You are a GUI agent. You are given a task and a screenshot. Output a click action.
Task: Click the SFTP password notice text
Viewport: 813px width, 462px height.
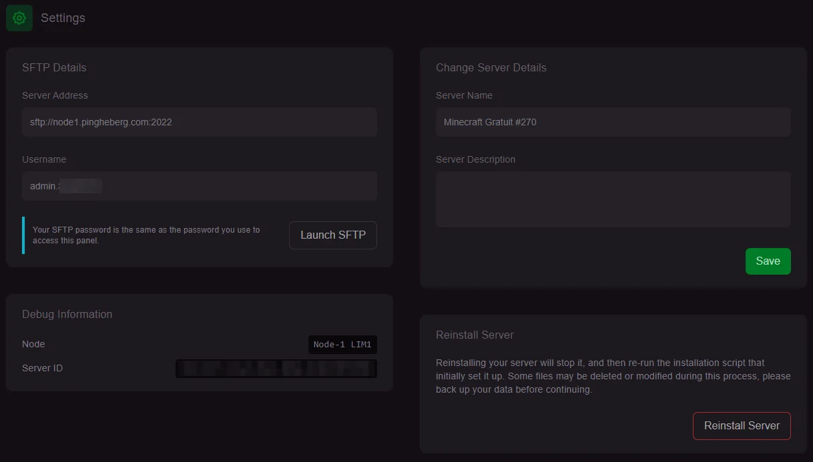pos(146,235)
